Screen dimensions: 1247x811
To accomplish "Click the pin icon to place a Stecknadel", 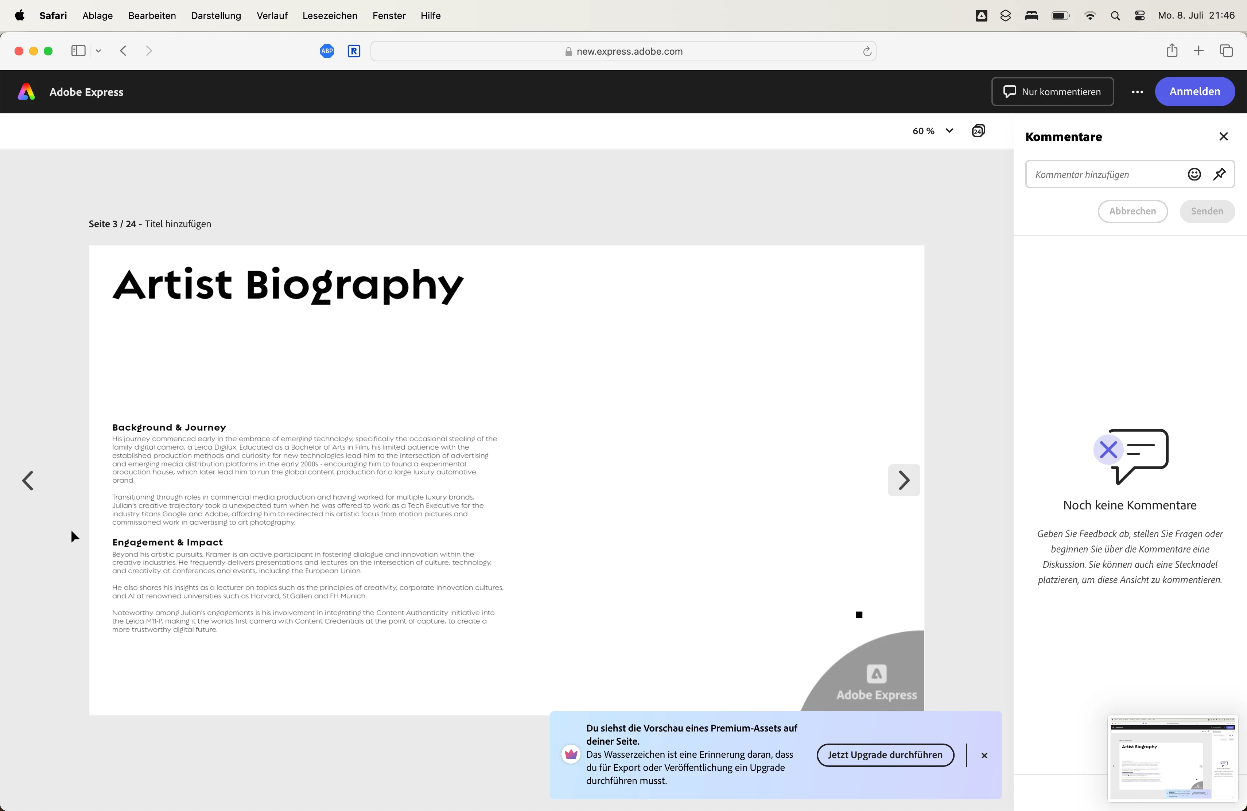I will [1219, 174].
